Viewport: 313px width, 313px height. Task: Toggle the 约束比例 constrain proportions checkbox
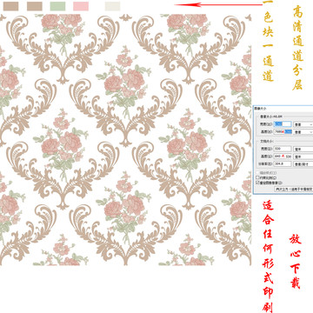click(x=257, y=177)
